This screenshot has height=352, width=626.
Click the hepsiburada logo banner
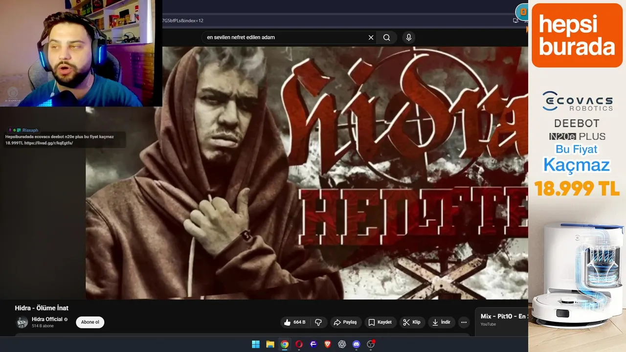click(x=577, y=36)
